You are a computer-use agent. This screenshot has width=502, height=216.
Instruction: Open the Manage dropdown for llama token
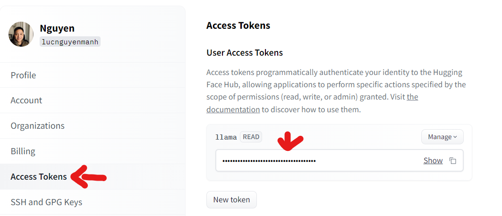click(442, 137)
